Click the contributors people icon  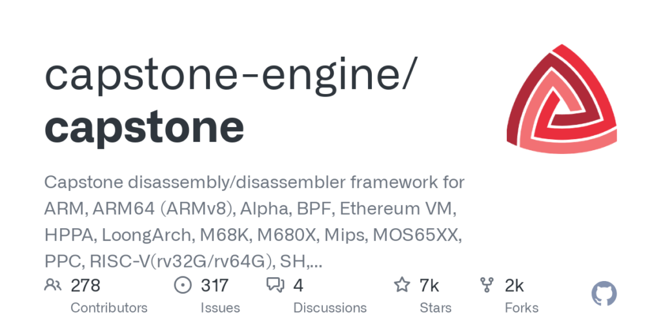(x=53, y=285)
